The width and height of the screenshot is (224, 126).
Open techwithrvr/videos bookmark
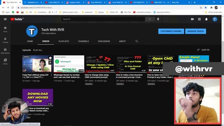[142, 12]
